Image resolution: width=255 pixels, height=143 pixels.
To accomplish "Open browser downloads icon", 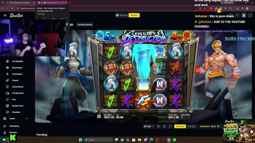I will (x=237, y=8).
